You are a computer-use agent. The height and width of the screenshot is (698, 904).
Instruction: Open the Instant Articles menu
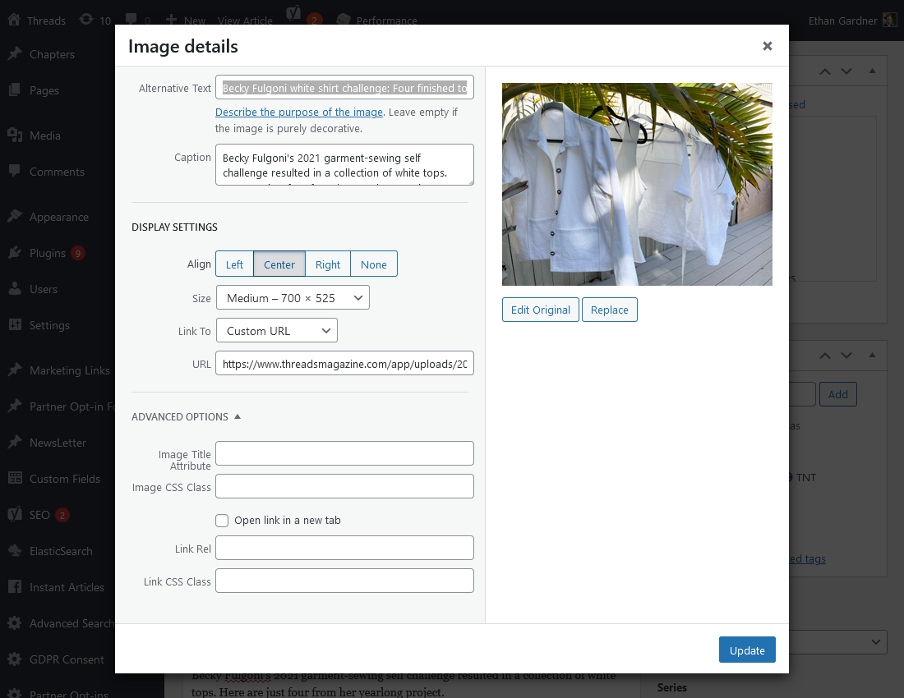[67, 587]
